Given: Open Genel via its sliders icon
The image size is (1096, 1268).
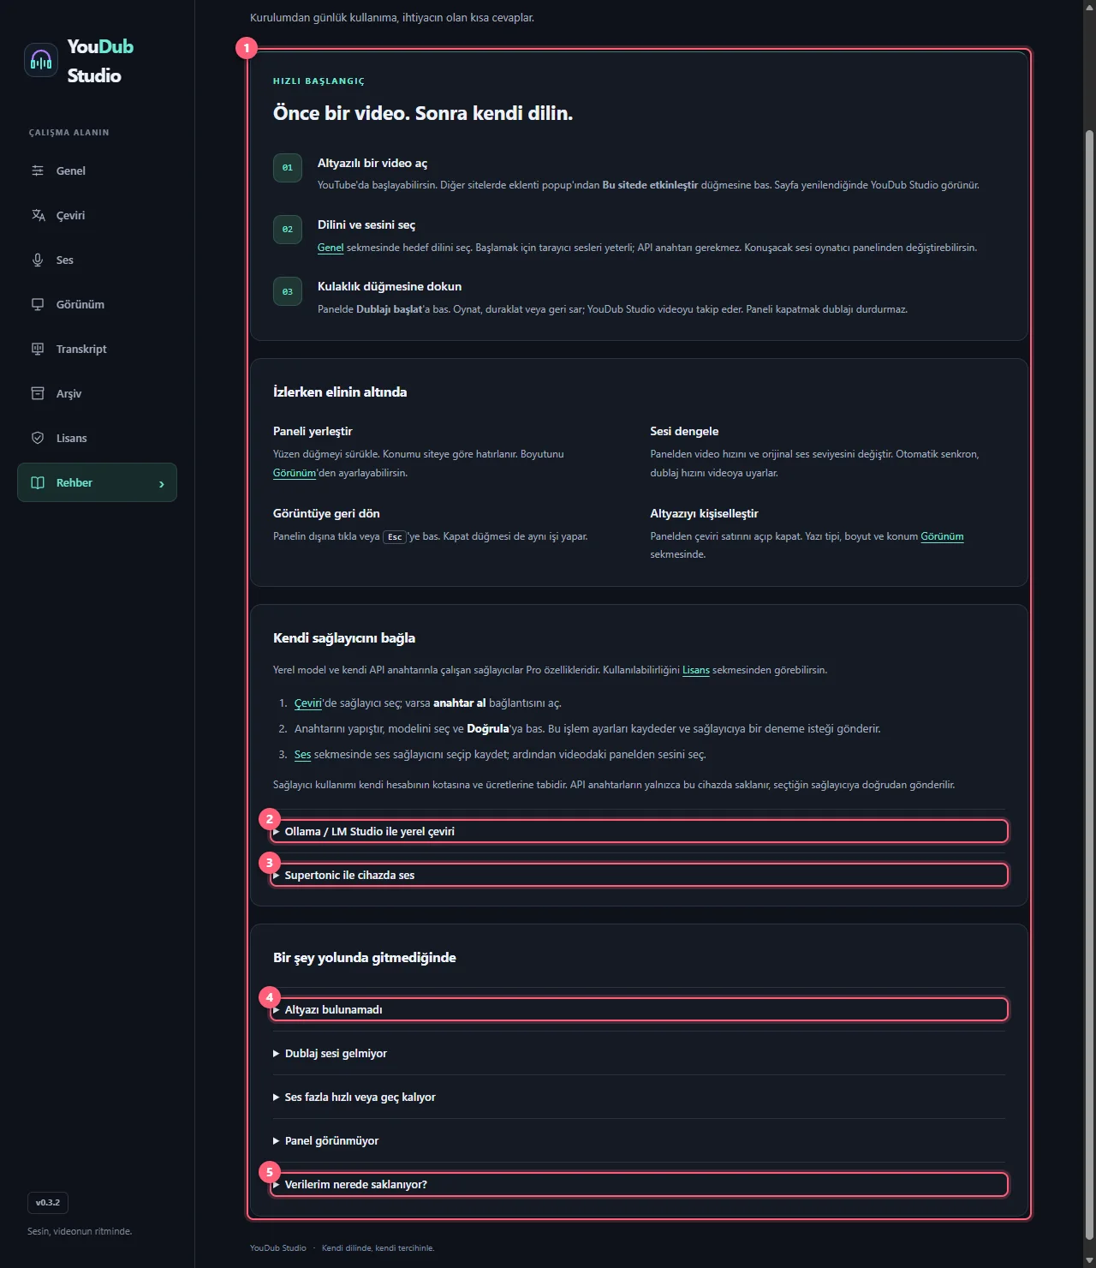Looking at the screenshot, I should click(x=38, y=170).
